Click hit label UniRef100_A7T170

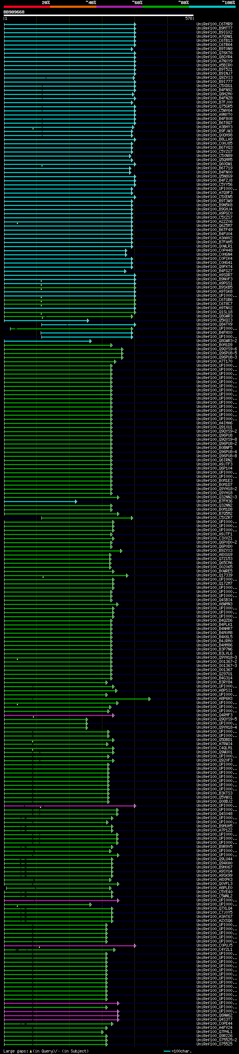(x=214, y=361)
